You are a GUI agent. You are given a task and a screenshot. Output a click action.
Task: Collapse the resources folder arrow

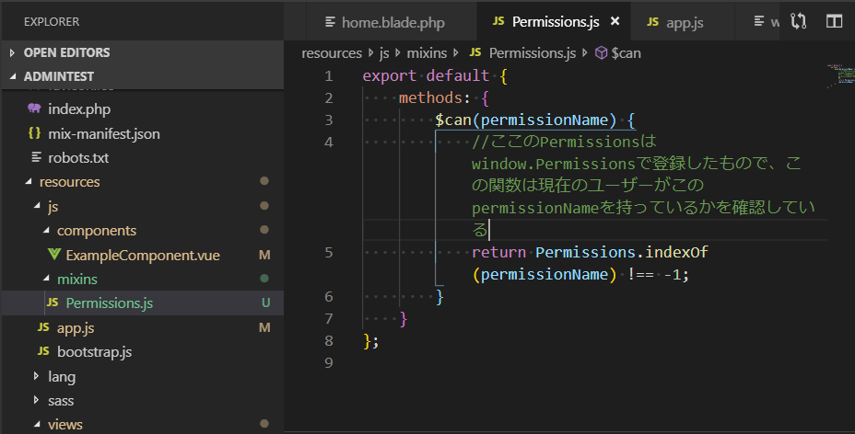coord(29,182)
